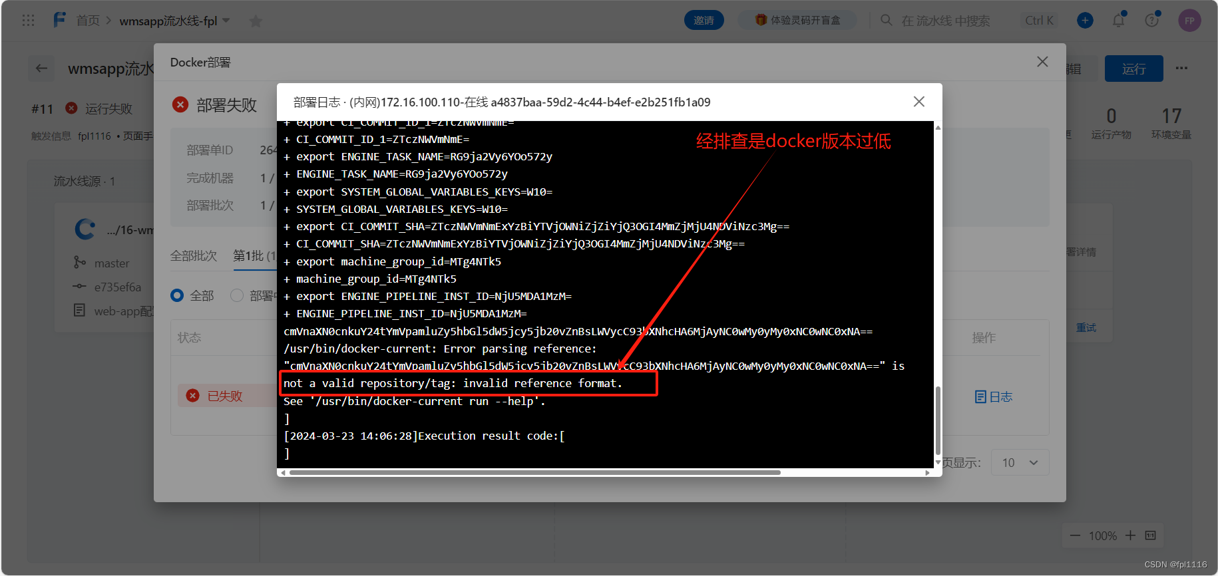Click the web-app配 file icon
The image size is (1218, 576).
(x=80, y=311)
